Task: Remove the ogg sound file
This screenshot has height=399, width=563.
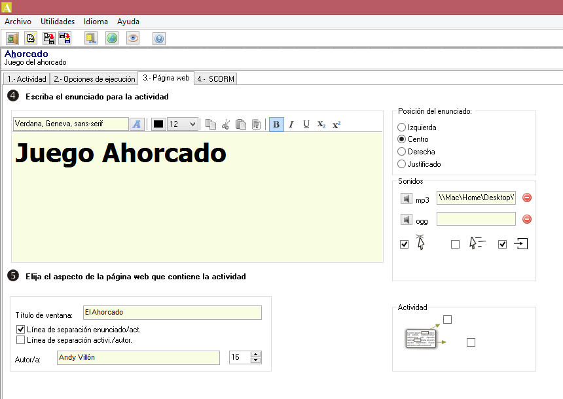Action: click(527, 219)
